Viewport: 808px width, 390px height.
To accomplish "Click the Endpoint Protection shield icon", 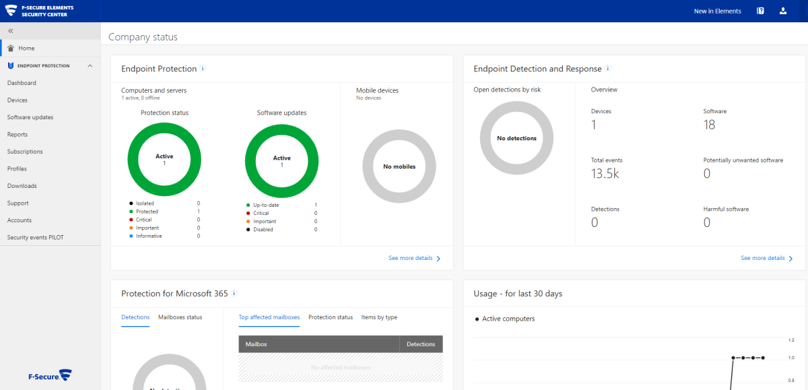I will [x=11, y=66].
